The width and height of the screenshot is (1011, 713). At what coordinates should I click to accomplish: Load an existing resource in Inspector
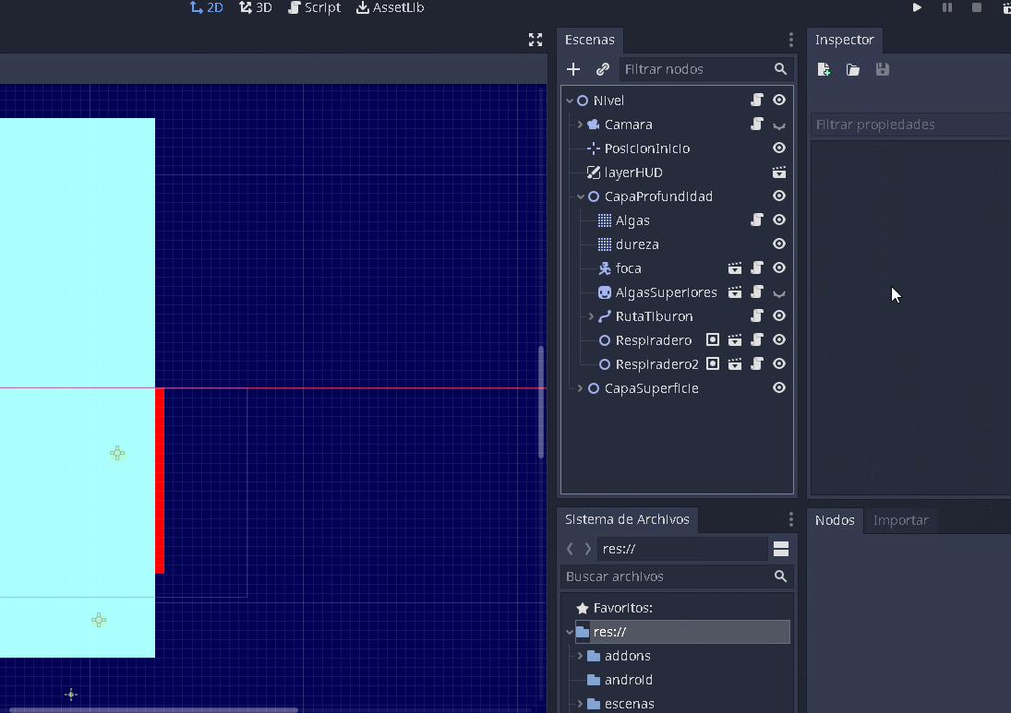(x=852, y=69)
